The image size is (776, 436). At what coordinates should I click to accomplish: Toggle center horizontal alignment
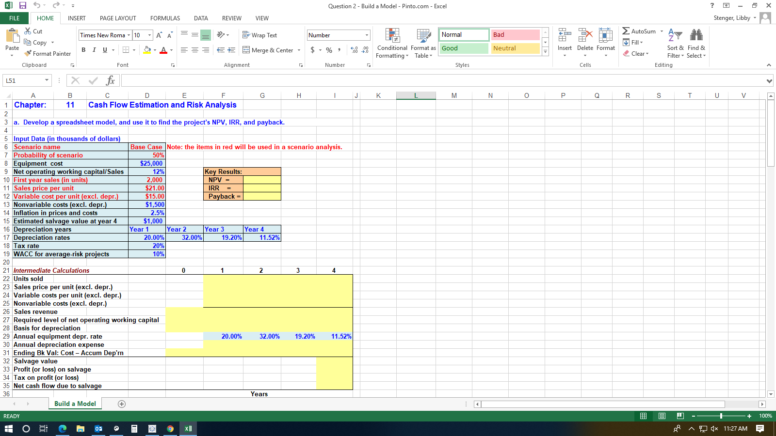195,50
